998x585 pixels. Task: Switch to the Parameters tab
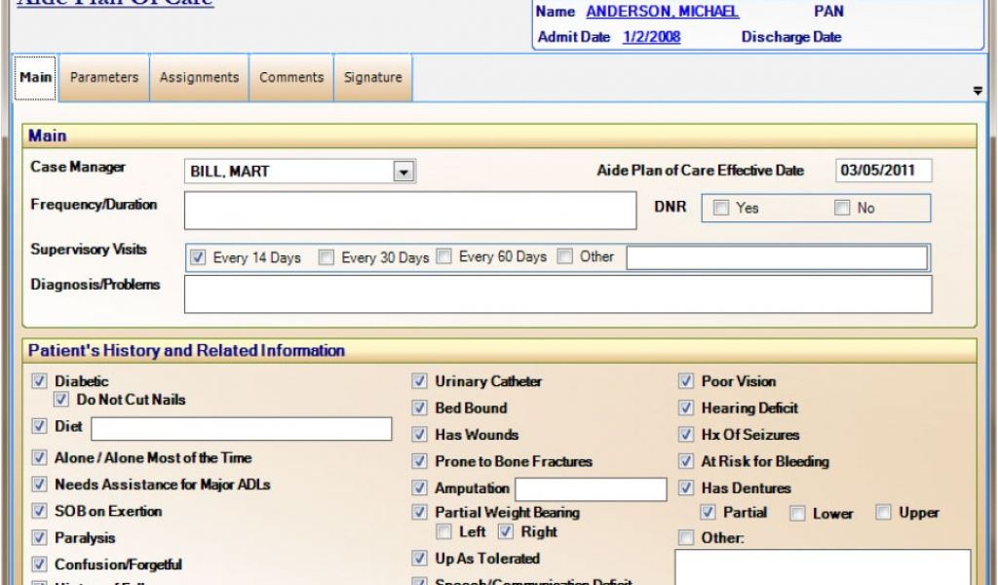pyautogui.click(x=104, y=78)
